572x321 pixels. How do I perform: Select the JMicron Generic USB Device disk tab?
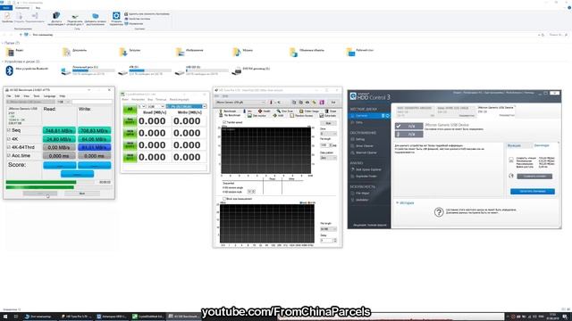(496, 111)
